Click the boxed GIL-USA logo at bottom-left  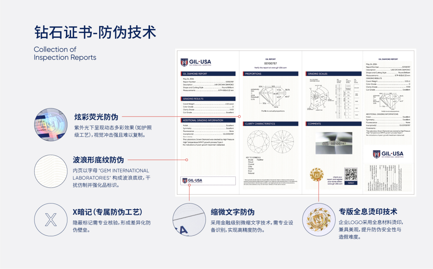coord(192,181)
